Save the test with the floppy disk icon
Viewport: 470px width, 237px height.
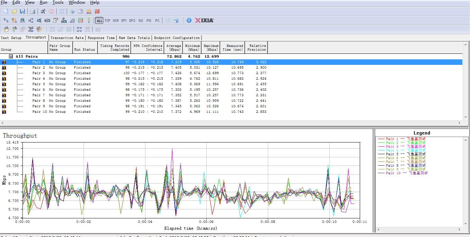pos(22,11)
